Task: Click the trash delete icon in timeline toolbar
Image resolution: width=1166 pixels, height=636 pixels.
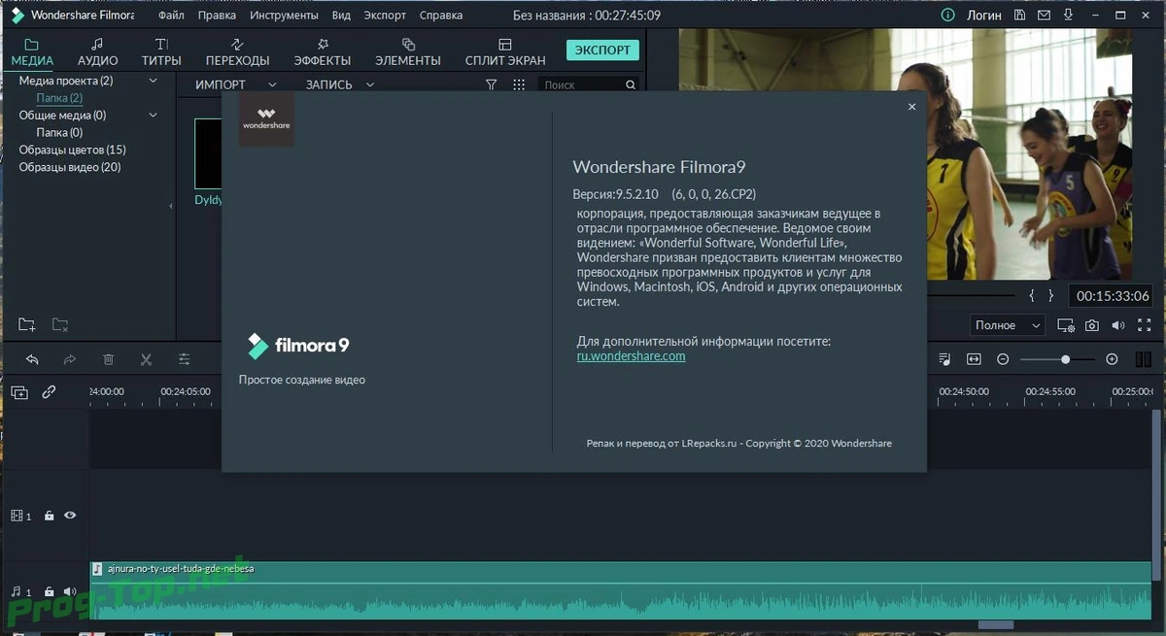Action: click(108, 359)
